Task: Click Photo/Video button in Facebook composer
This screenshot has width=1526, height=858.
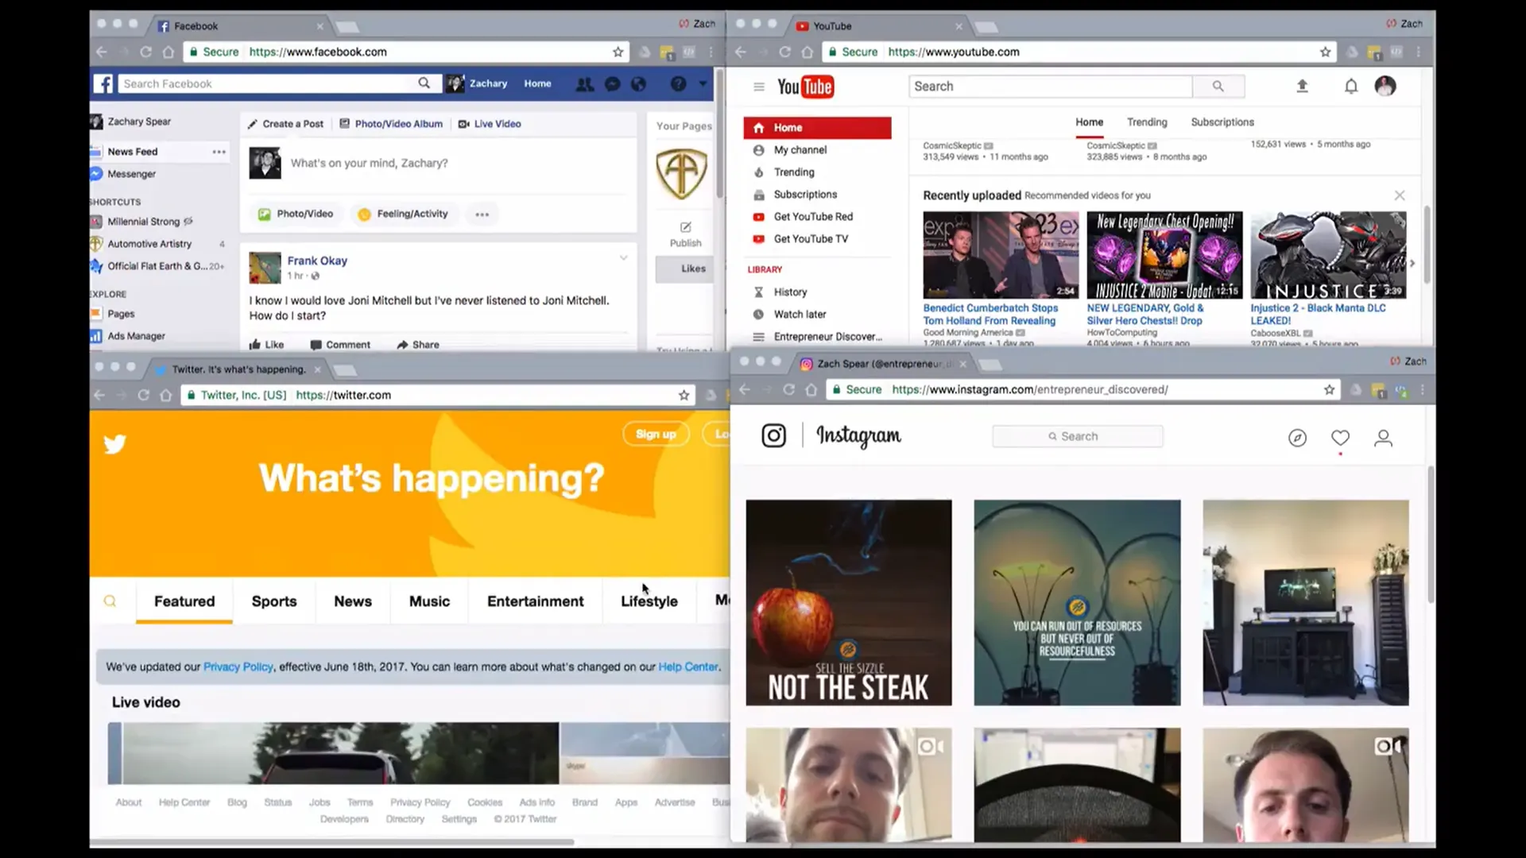Action: click(x=296, y=214)
